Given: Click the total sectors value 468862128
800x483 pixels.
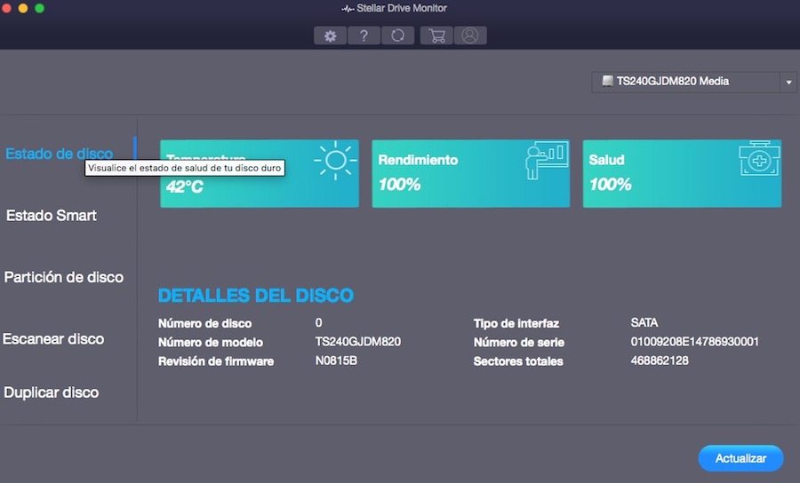Looking at the screenshot, I should (x=660, y=360).
